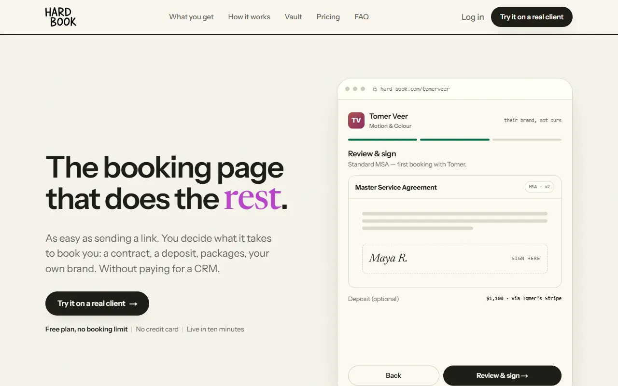Jump to the FAQ section
The height and width of the screenshot is (386, 618).
pos(362,17)
